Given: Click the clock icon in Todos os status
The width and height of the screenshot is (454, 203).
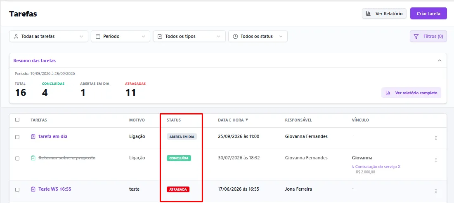Looking at the screenshot, I should pos(235,36).
